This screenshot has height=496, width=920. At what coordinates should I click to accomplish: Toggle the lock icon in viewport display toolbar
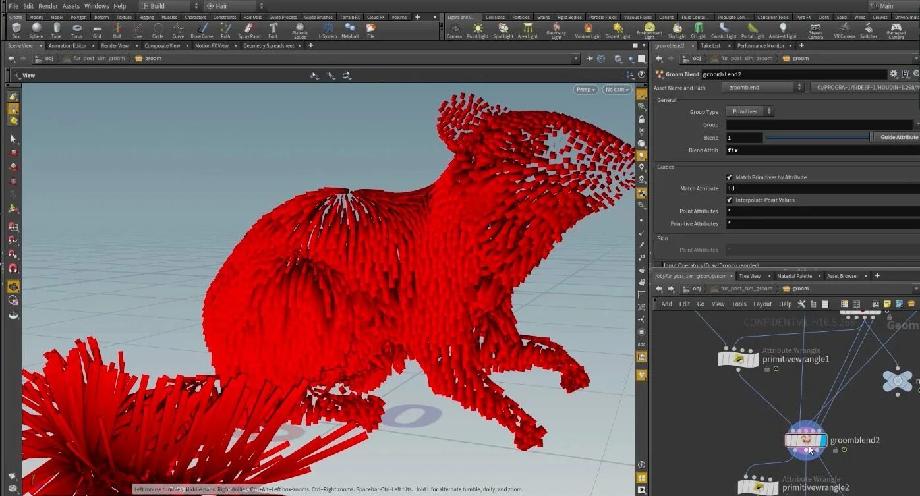641,119
